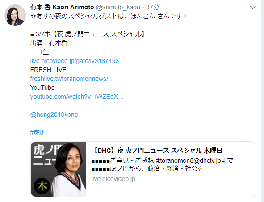Visit the @hong2010kong mention

(x=54, y=114)
